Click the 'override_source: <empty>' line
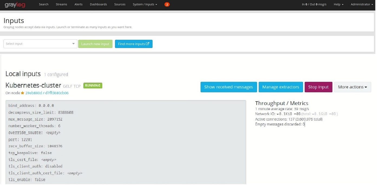The image size is (379, 185). [x=34, y=133]
